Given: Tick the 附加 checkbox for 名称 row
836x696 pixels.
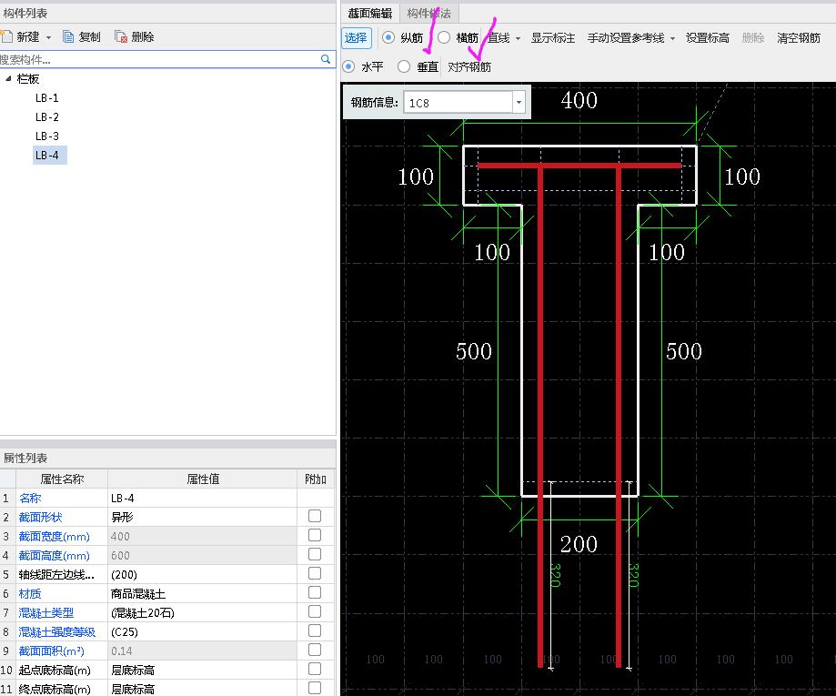Looking at the screenshot, I should click(315, 498).
